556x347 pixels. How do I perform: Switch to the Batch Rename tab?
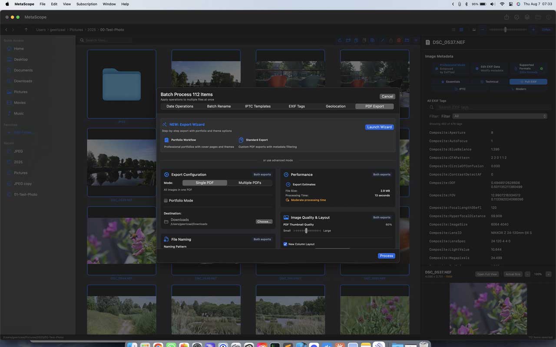click(219, 106)
